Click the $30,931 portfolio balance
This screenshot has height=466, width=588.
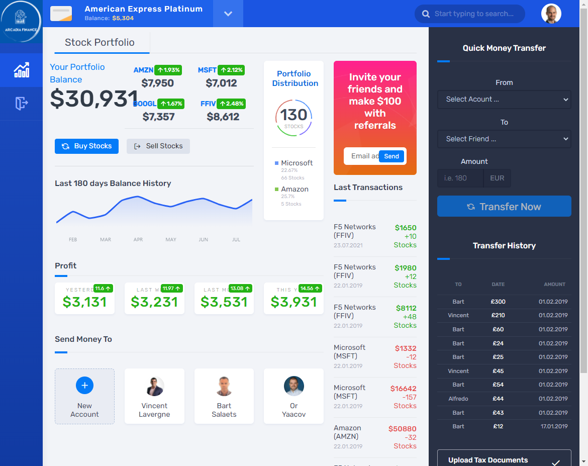(x=94, y=99)
